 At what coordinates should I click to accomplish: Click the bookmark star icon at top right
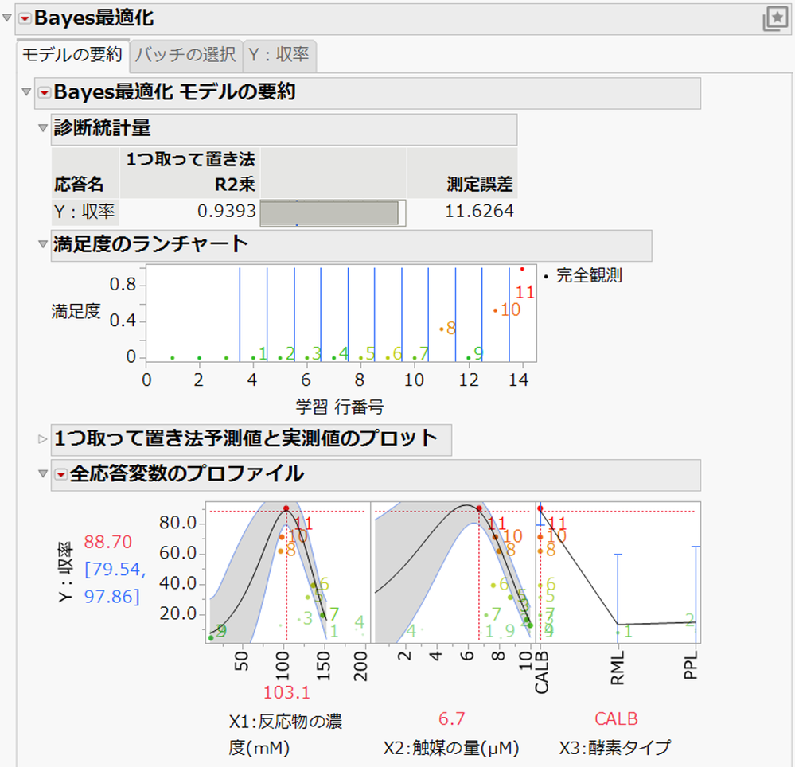pos(775,19)
